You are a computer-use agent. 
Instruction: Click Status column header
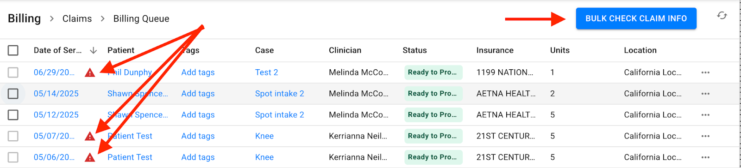click(414, 50)
